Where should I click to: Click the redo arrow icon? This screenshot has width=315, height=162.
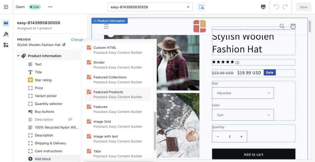pyautogui.click(x=285, y=7)
